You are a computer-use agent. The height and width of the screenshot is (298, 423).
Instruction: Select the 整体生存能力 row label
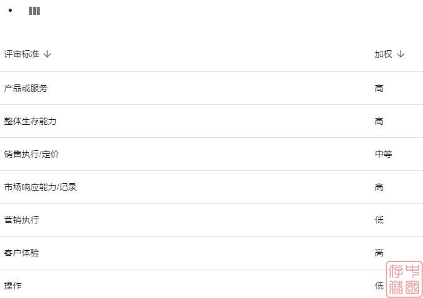coord(30,121)
